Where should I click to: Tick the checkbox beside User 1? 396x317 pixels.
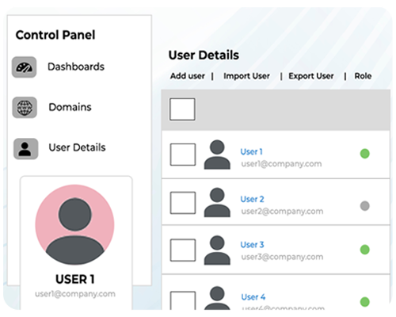[x=183, y=155]
